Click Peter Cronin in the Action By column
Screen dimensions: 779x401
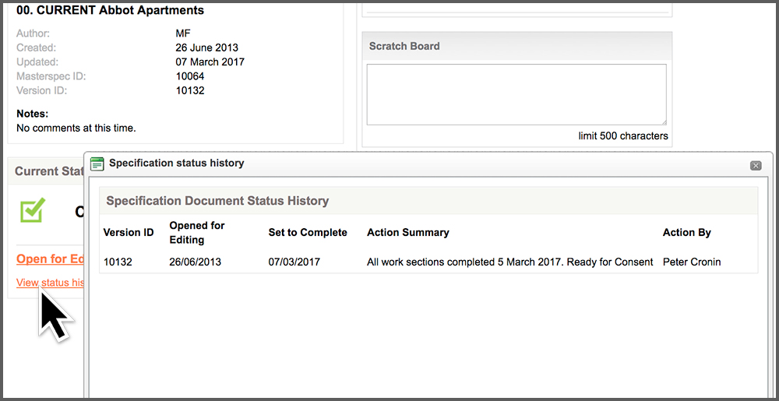point(692,262)
